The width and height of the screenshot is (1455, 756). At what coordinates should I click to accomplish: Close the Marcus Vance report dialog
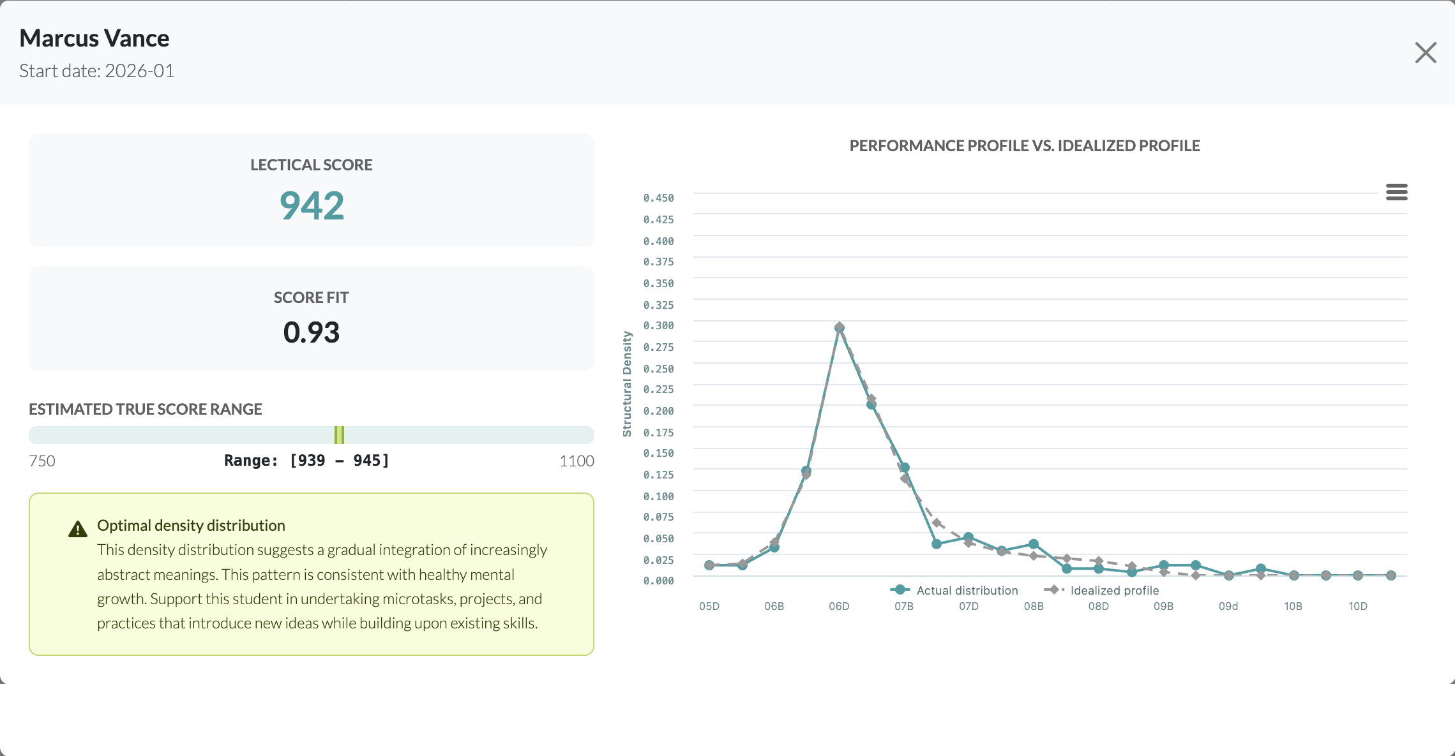(1425, 53)
